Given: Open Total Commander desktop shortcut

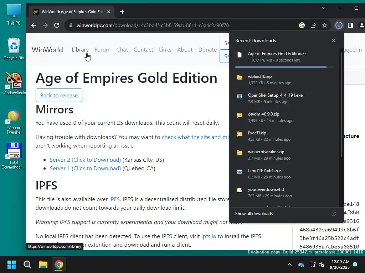Looking at the screenshot, I should (x=14, y=156).
